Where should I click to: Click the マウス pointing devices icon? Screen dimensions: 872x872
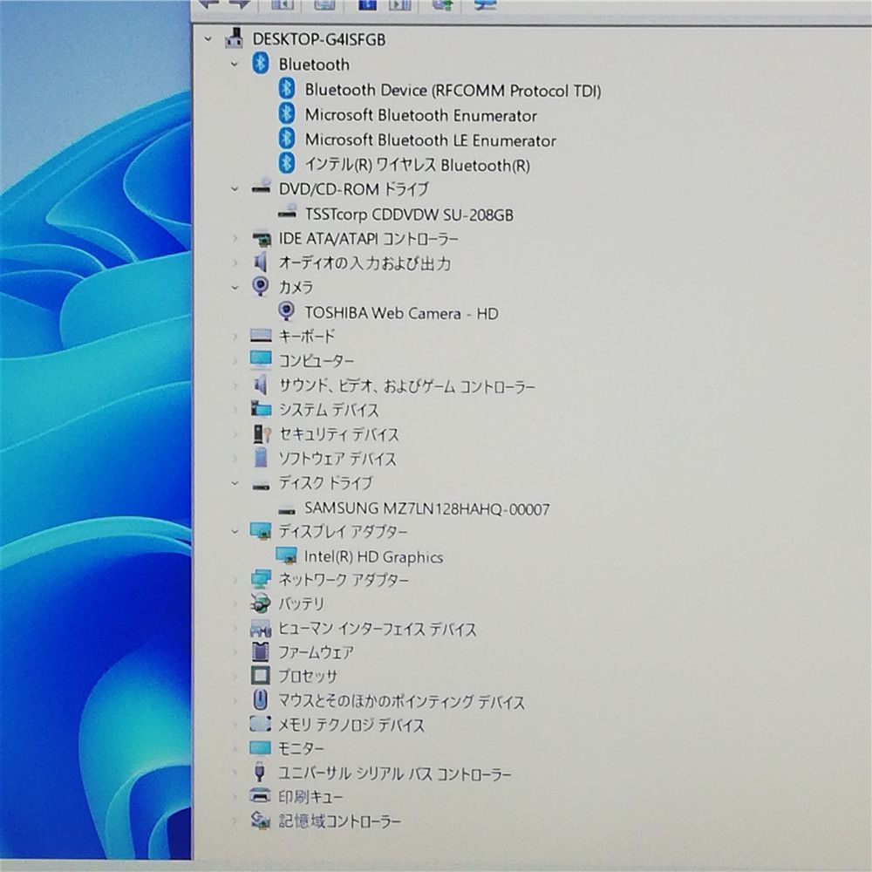259,700
